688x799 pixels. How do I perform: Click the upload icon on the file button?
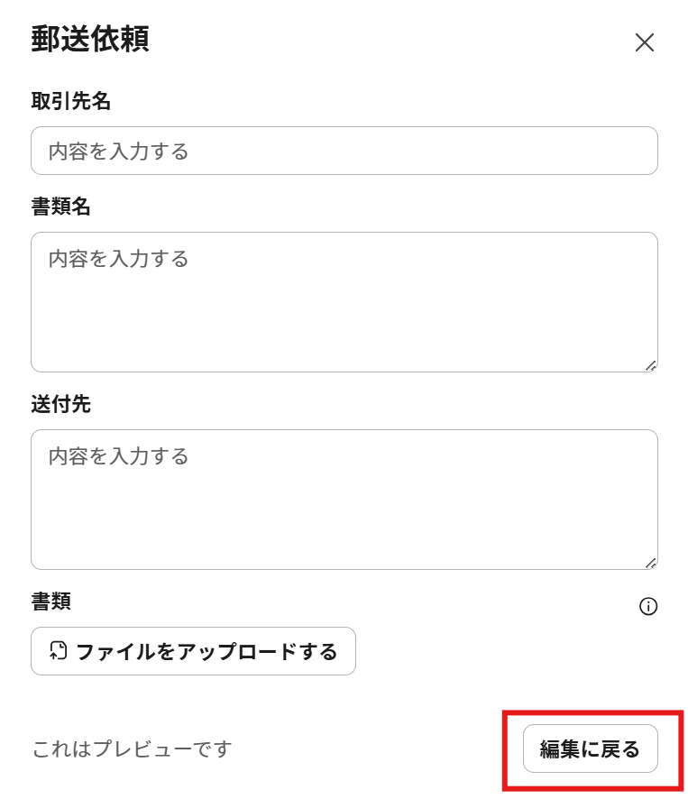click(x=59, y=651)
